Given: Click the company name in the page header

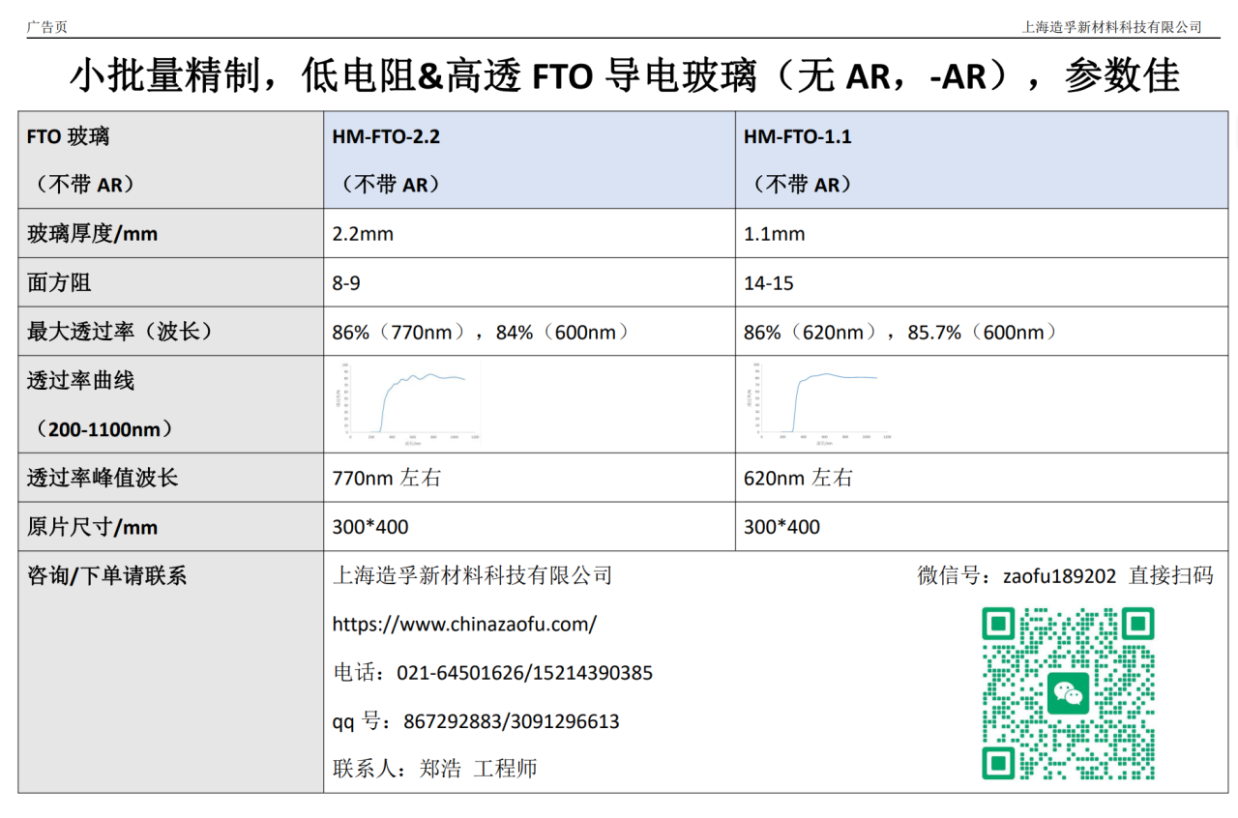Looking at the screenshot, I should coord(1111,27).
